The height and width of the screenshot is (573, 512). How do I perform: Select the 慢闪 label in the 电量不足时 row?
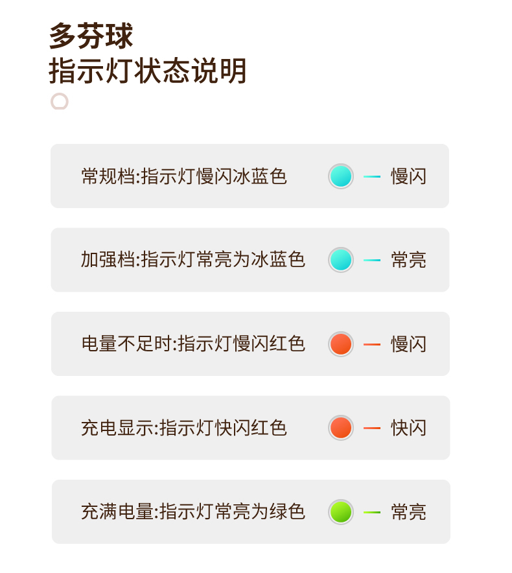point(408,344)
